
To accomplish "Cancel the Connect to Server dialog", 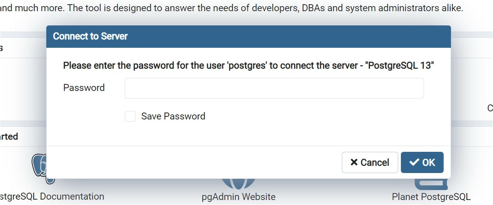I will [x=370, y=162].
